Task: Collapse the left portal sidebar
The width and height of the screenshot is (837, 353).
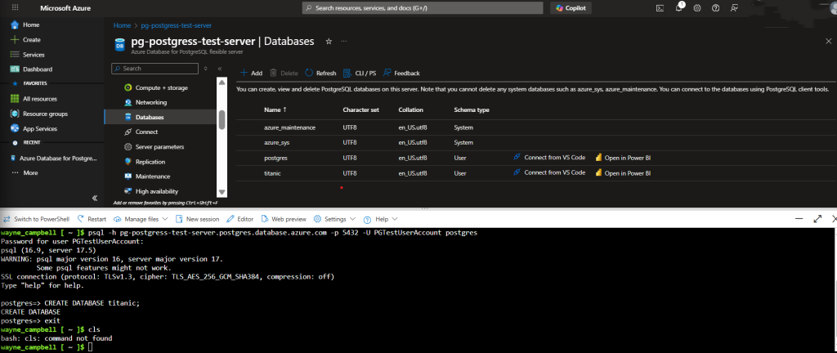Action: (x=94, y=197)
